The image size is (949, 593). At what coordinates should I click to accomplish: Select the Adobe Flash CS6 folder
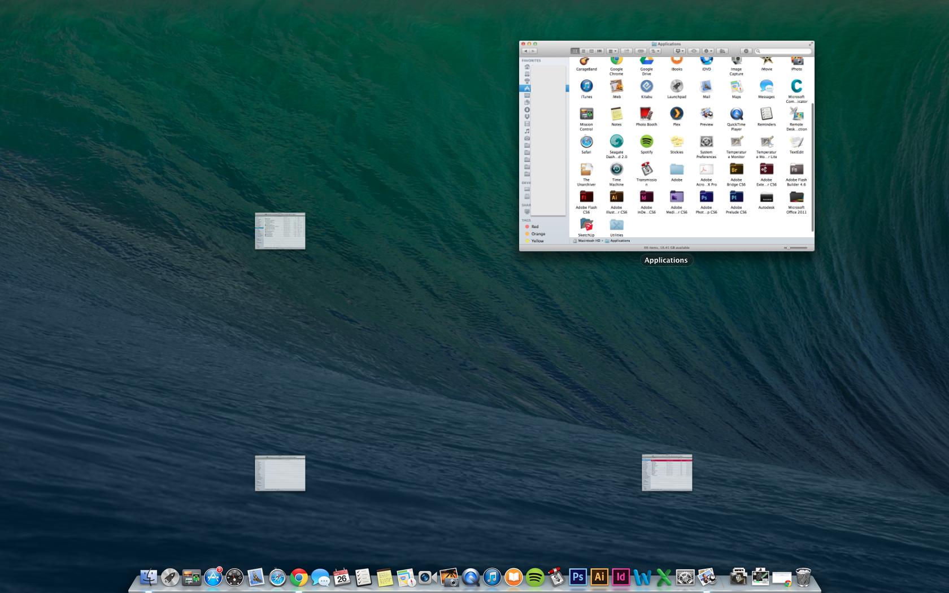[586, 197]
